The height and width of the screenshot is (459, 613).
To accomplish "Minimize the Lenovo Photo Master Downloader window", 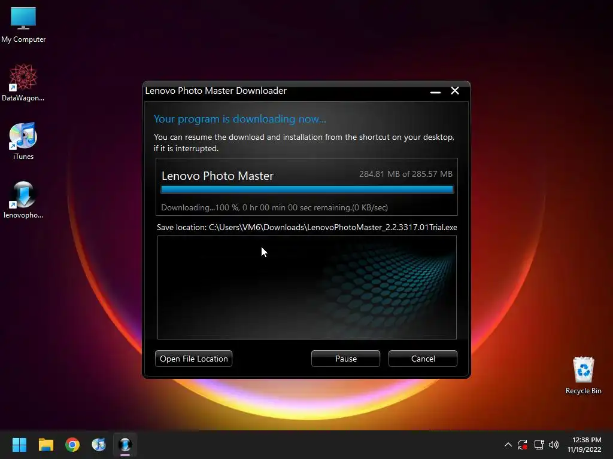I will pyautogui.click(x=436, y=91).
